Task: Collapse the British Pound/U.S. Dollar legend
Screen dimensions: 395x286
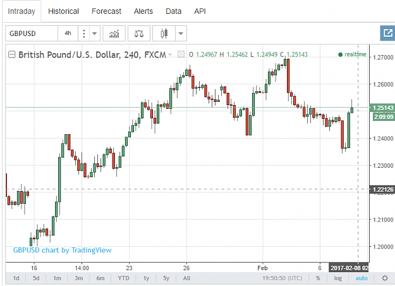Action: (x=11, y=54)
